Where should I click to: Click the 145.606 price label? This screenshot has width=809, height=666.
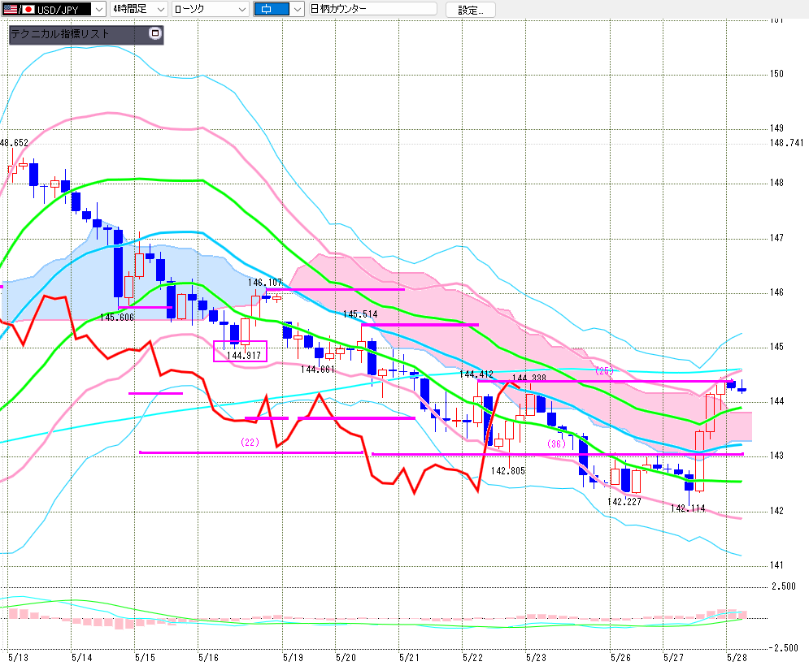[x=117, y=318]
